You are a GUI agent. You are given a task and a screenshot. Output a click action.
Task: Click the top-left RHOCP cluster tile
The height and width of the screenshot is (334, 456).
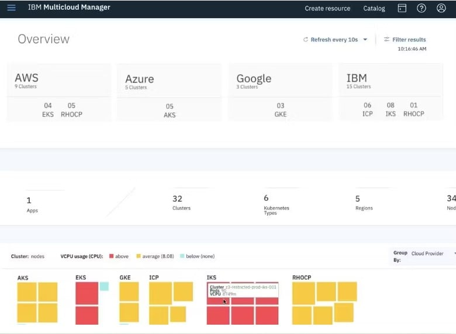pos(303,293)
